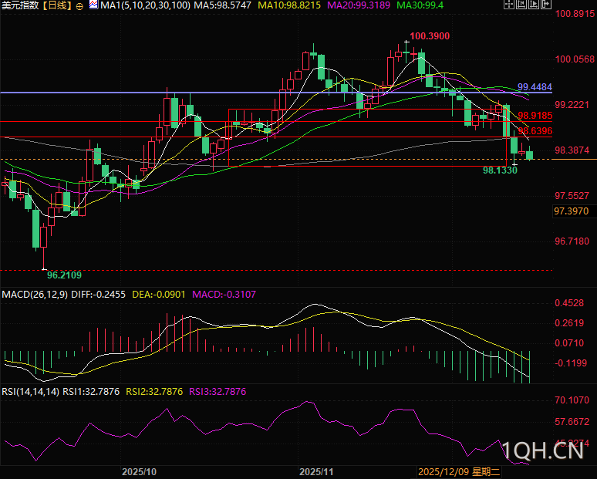Click the circled-plus icon beside 日线
This screenshot has width=597, height=479.
tap(79, 5)
